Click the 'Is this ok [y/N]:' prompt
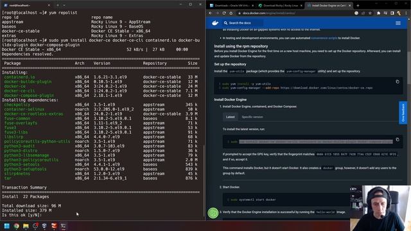The image size is (411, 231). [21, 216]
